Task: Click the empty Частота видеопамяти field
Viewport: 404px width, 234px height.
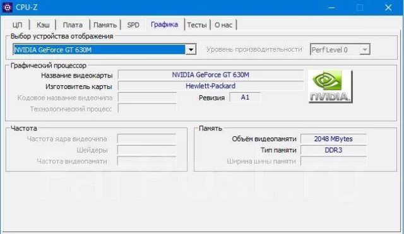Action: click(x=146, y=161)
